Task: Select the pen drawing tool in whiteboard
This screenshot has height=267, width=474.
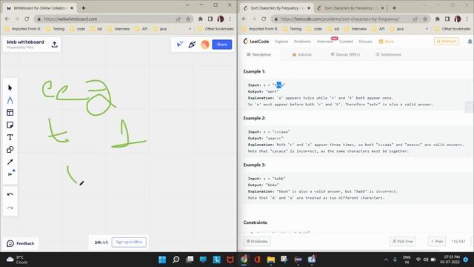Action: [x=10, y=100]
